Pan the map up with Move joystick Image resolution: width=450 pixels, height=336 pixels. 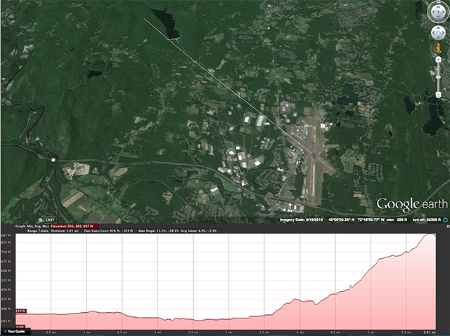438,28
